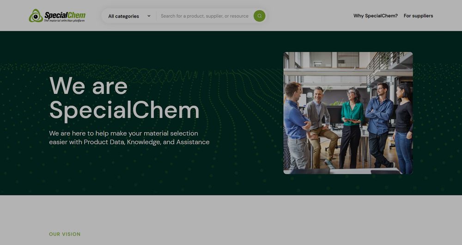Open the All categories dropdown
This screenshot has height=245, width=462.
pos(129,16)
